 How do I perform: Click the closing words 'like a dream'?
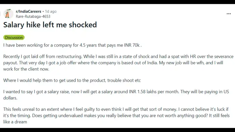[x=15, y=122]
